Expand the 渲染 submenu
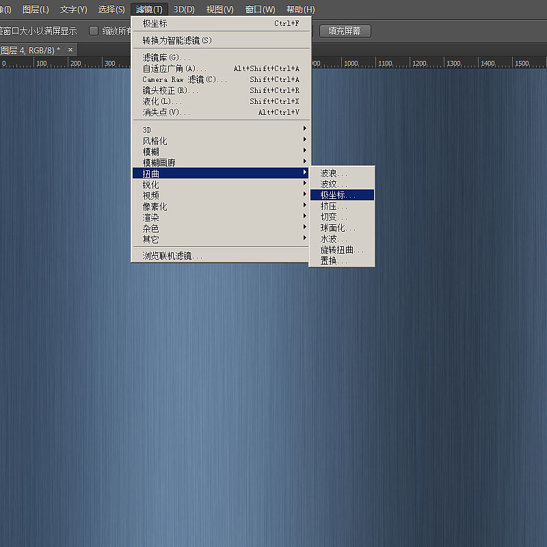547x547 pixels. (220, 217)
